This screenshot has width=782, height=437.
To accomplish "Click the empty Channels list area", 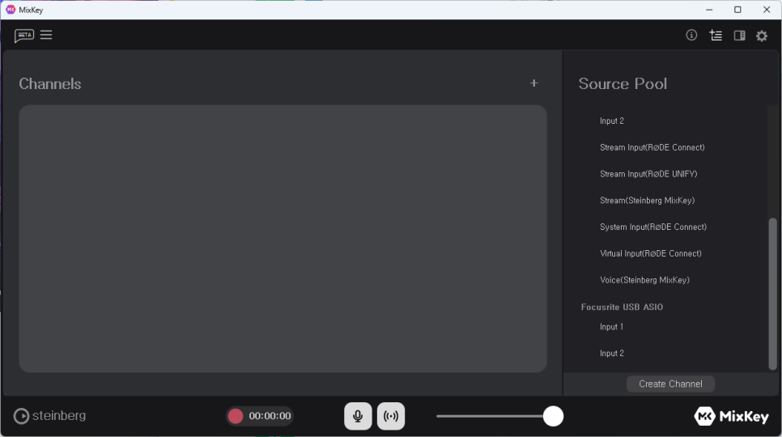I will [x=283, y=238].
